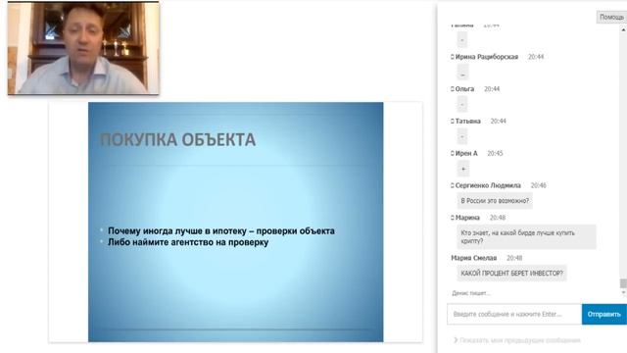This screenshot has width=627, height=353.
Task: Click the name Сергиенко Людмила in chat
Action: pyautogui.click(x=488, y=185)
